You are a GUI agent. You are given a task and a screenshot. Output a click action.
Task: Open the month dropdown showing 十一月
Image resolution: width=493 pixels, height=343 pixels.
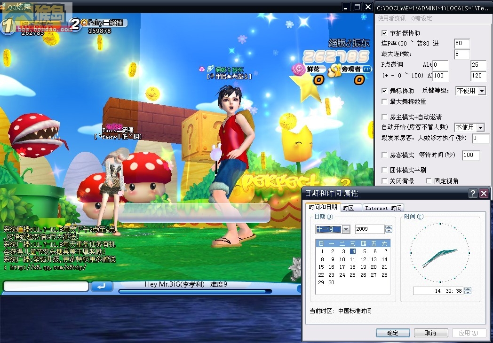click(x=346, y=229)
